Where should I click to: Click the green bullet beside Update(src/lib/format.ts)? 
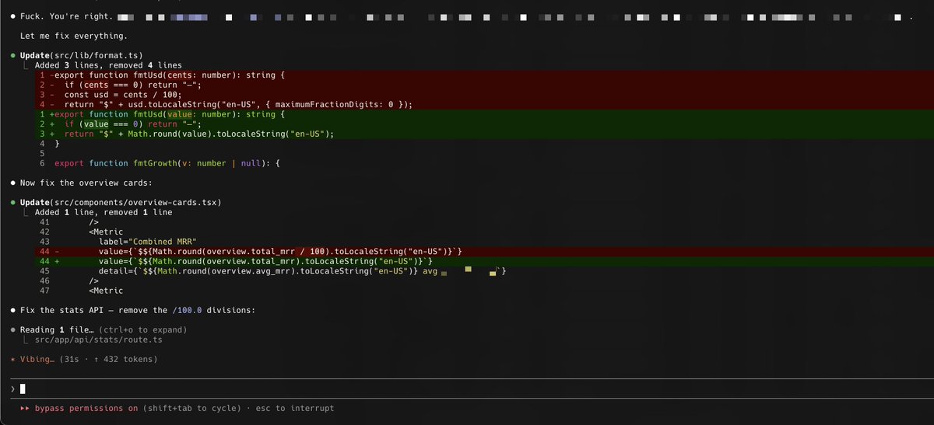click(13, 56)
